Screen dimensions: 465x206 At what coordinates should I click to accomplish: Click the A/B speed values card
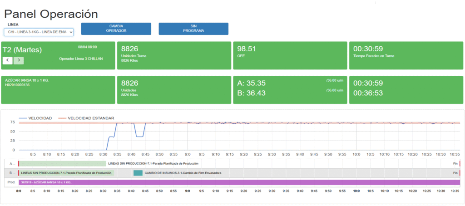point(289,90)
